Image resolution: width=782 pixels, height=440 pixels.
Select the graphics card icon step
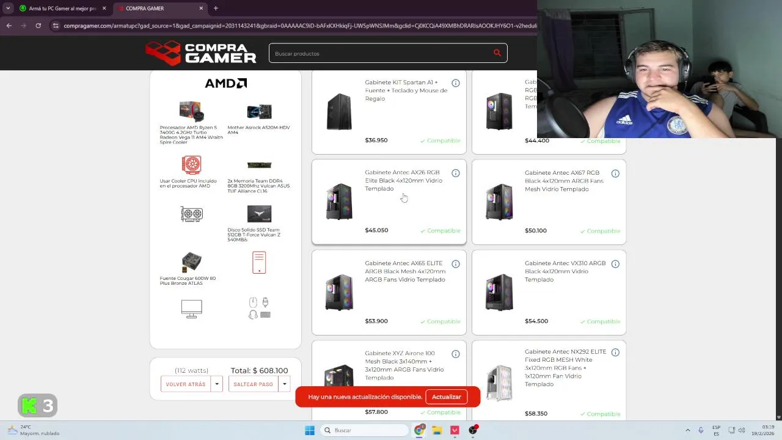(x=191, y=214)
